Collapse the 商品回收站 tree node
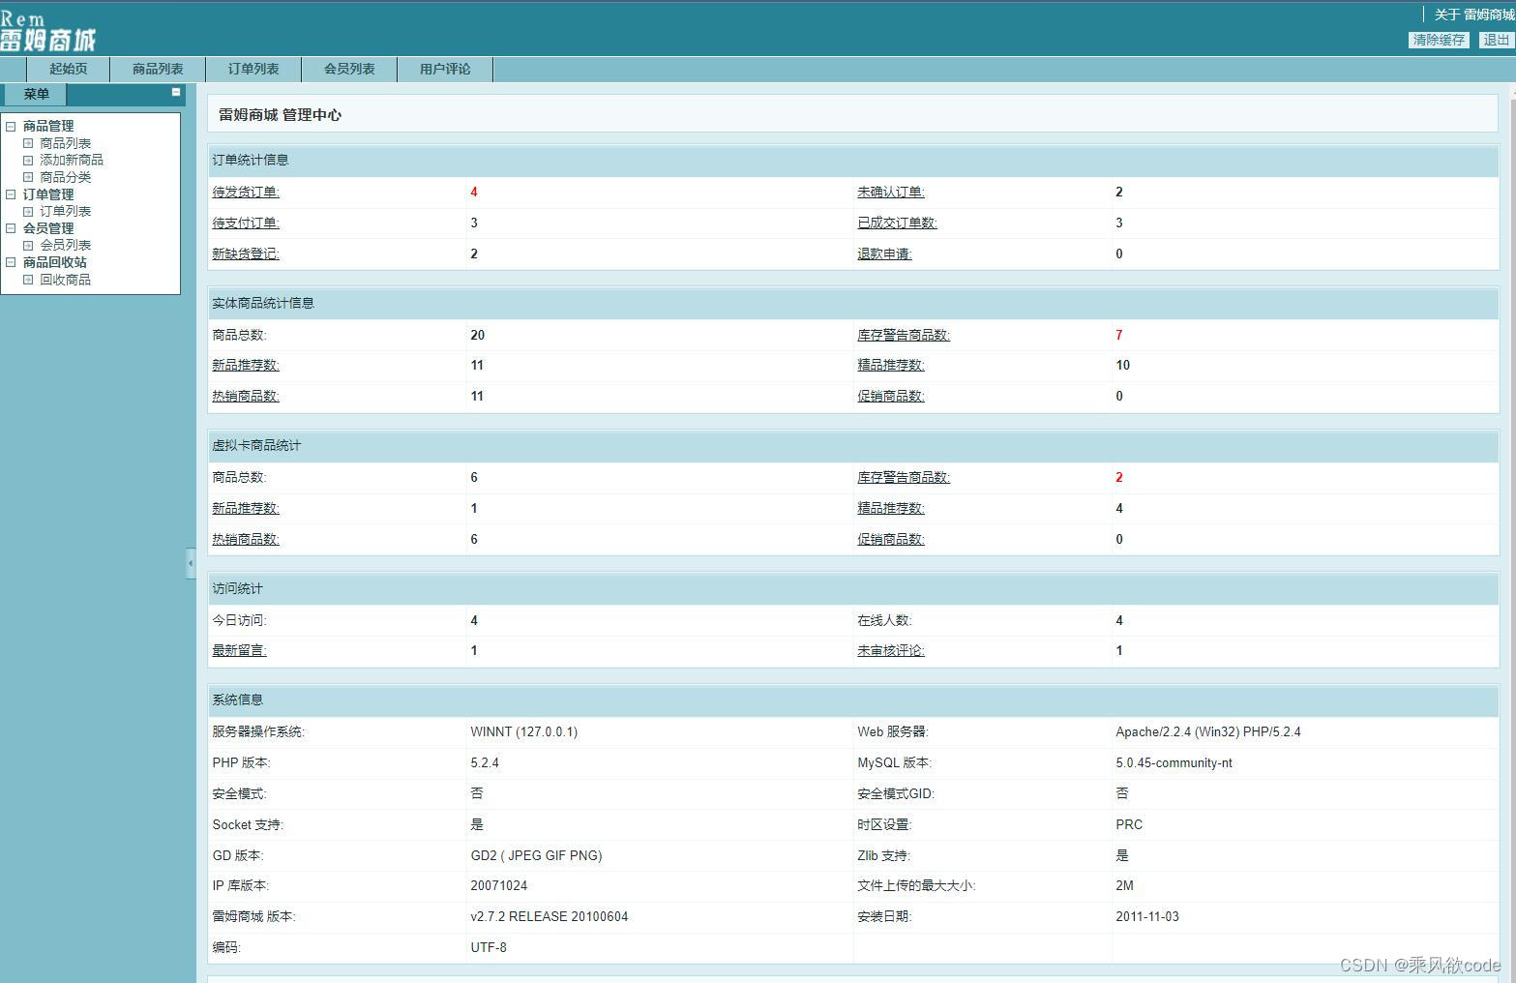 (x=12, y=262)
